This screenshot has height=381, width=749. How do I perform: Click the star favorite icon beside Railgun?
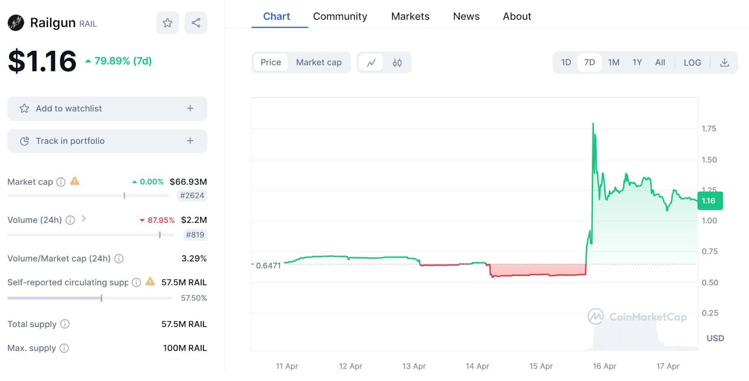click(168, 22)
